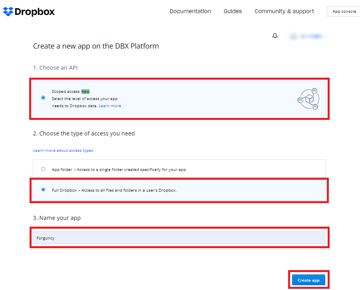The image size is (360, 290).
Task: Open the Guides menu
Action: pos(233,11)
